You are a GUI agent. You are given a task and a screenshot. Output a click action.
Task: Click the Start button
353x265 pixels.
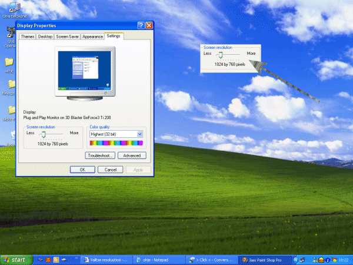(16, 260)
